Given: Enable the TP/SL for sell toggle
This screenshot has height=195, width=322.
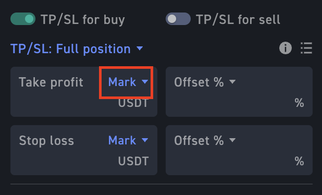Looking at the screenshot, I should tap(178, 19).
